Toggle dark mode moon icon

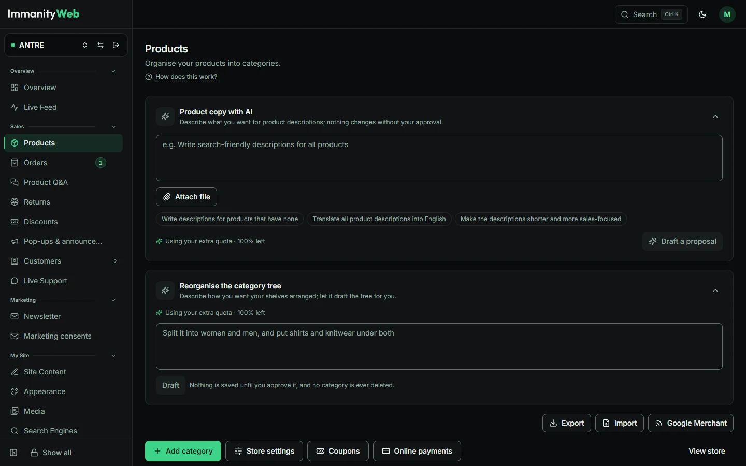tap(702, 14)
